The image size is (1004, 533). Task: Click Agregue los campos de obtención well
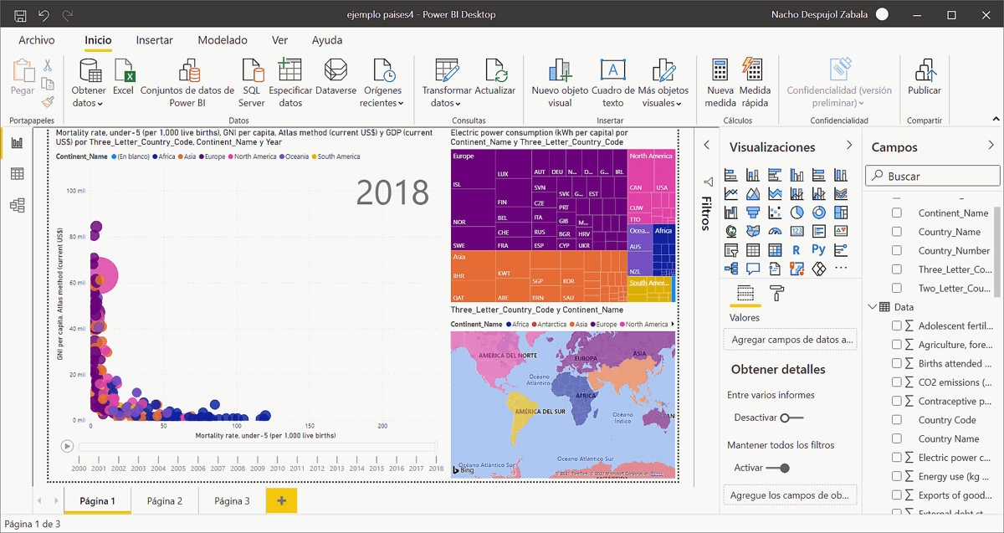click(x=791, y=495)
